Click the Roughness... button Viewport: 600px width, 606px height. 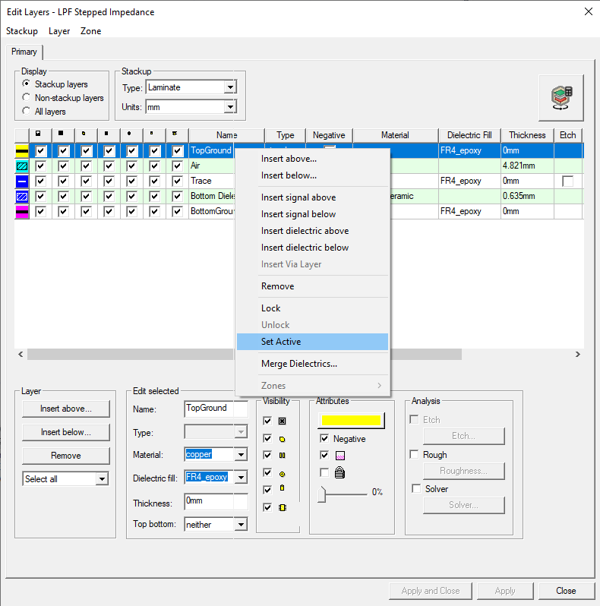tap(463, 471)
